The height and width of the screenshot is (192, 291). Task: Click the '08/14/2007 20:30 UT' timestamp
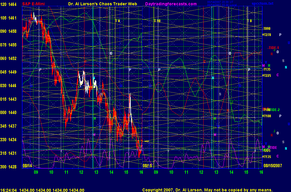coord(220,2)
